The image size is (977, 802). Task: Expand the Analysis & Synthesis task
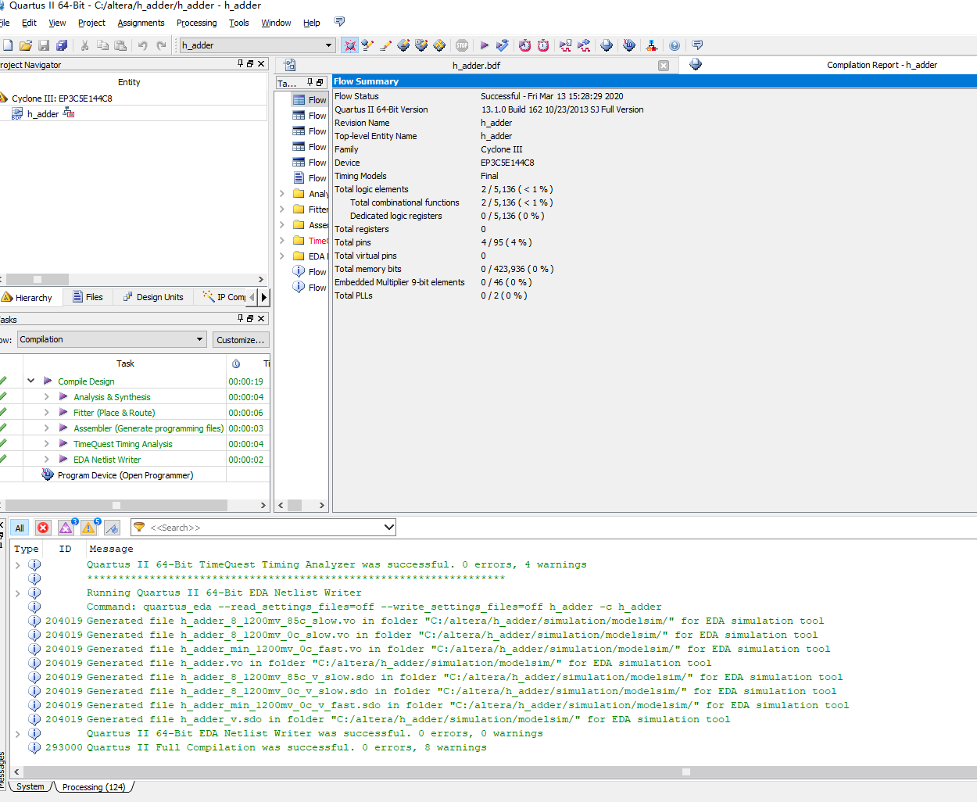[x=47, y=397]
